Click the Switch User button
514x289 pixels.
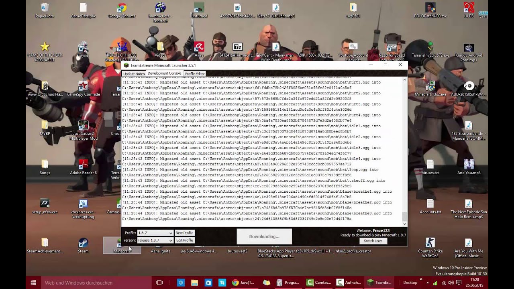pos(373,241)
